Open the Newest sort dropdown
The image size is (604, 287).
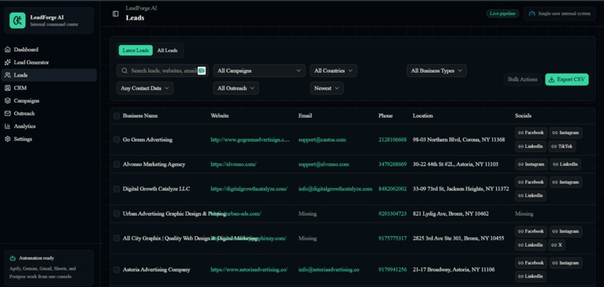point(327,88)
